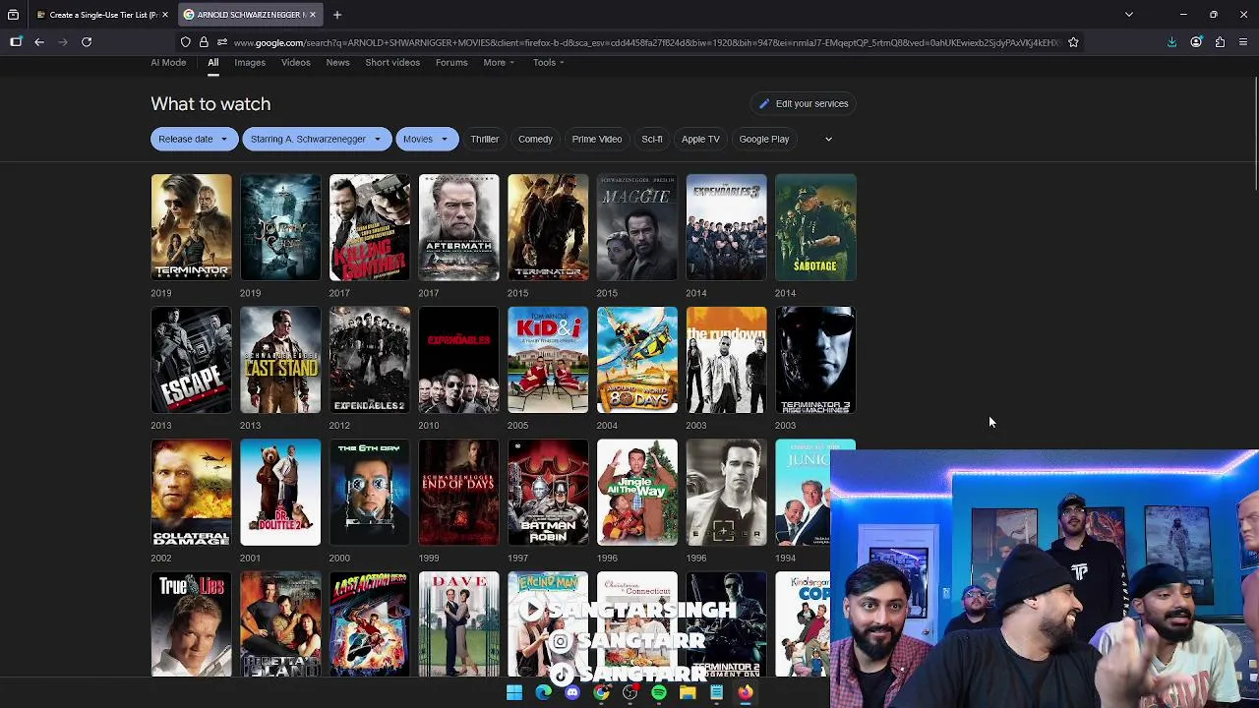Open Spotify from the taskbar
The width and height of the screenshot is (1259, 708).
tap(658, 693)
